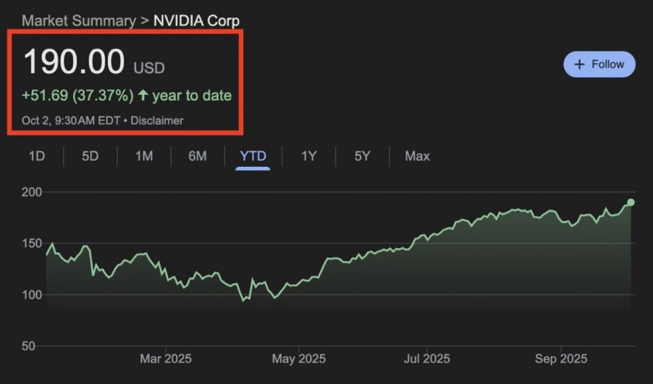Select the Max range tab
653x384 pixels.
[x=417, y=156]
